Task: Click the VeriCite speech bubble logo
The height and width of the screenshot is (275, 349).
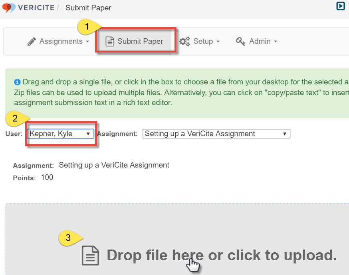Action: tap(9, 8)
